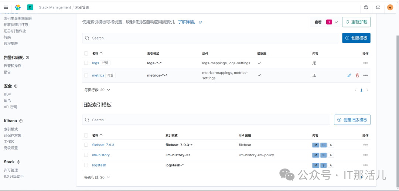399x191 pixels.
Task: Open 角色 under 安全
Action: pyautogui.click(x=7, y=101)
